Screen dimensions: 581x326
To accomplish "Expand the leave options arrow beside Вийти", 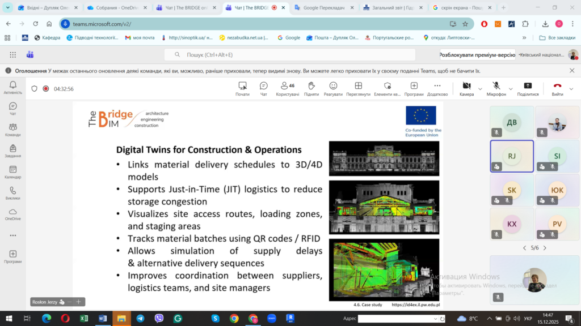I will (571, 89).
